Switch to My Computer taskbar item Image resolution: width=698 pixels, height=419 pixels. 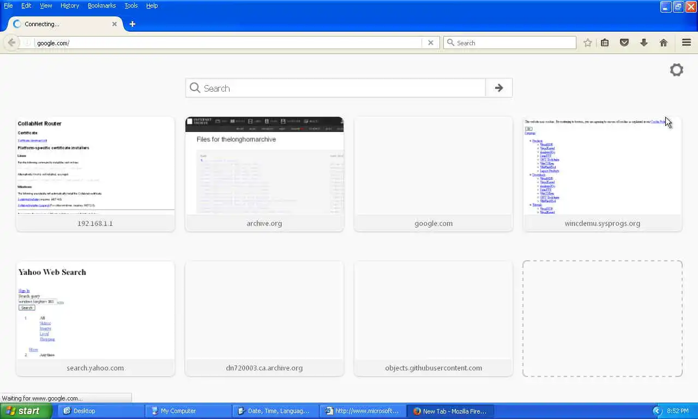coord(188,411)
